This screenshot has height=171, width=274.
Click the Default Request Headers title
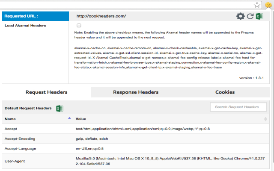28,108
